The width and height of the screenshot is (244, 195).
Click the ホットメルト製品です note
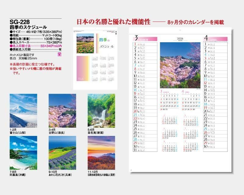click(22, 55)
